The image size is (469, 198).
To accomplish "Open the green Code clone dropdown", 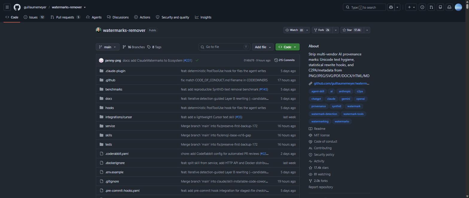I will pyautogui.click(x=287, y=47).
